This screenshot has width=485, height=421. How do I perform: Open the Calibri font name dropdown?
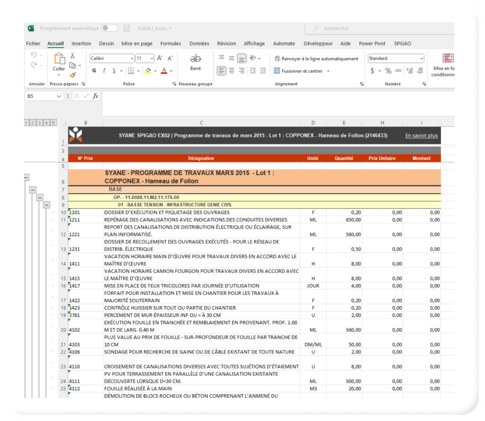[x=132, y=59]
